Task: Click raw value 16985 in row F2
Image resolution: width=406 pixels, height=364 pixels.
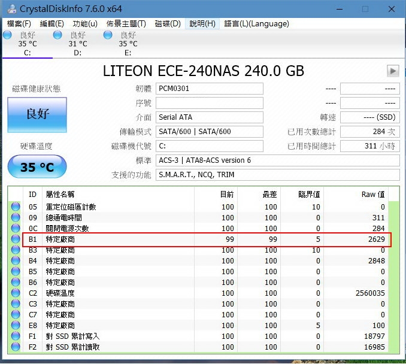Action: (x=374, y=347)
